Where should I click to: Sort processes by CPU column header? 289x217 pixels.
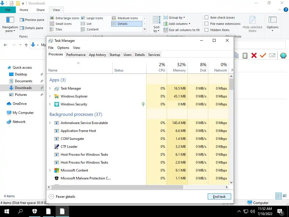[x=157, y=67]
